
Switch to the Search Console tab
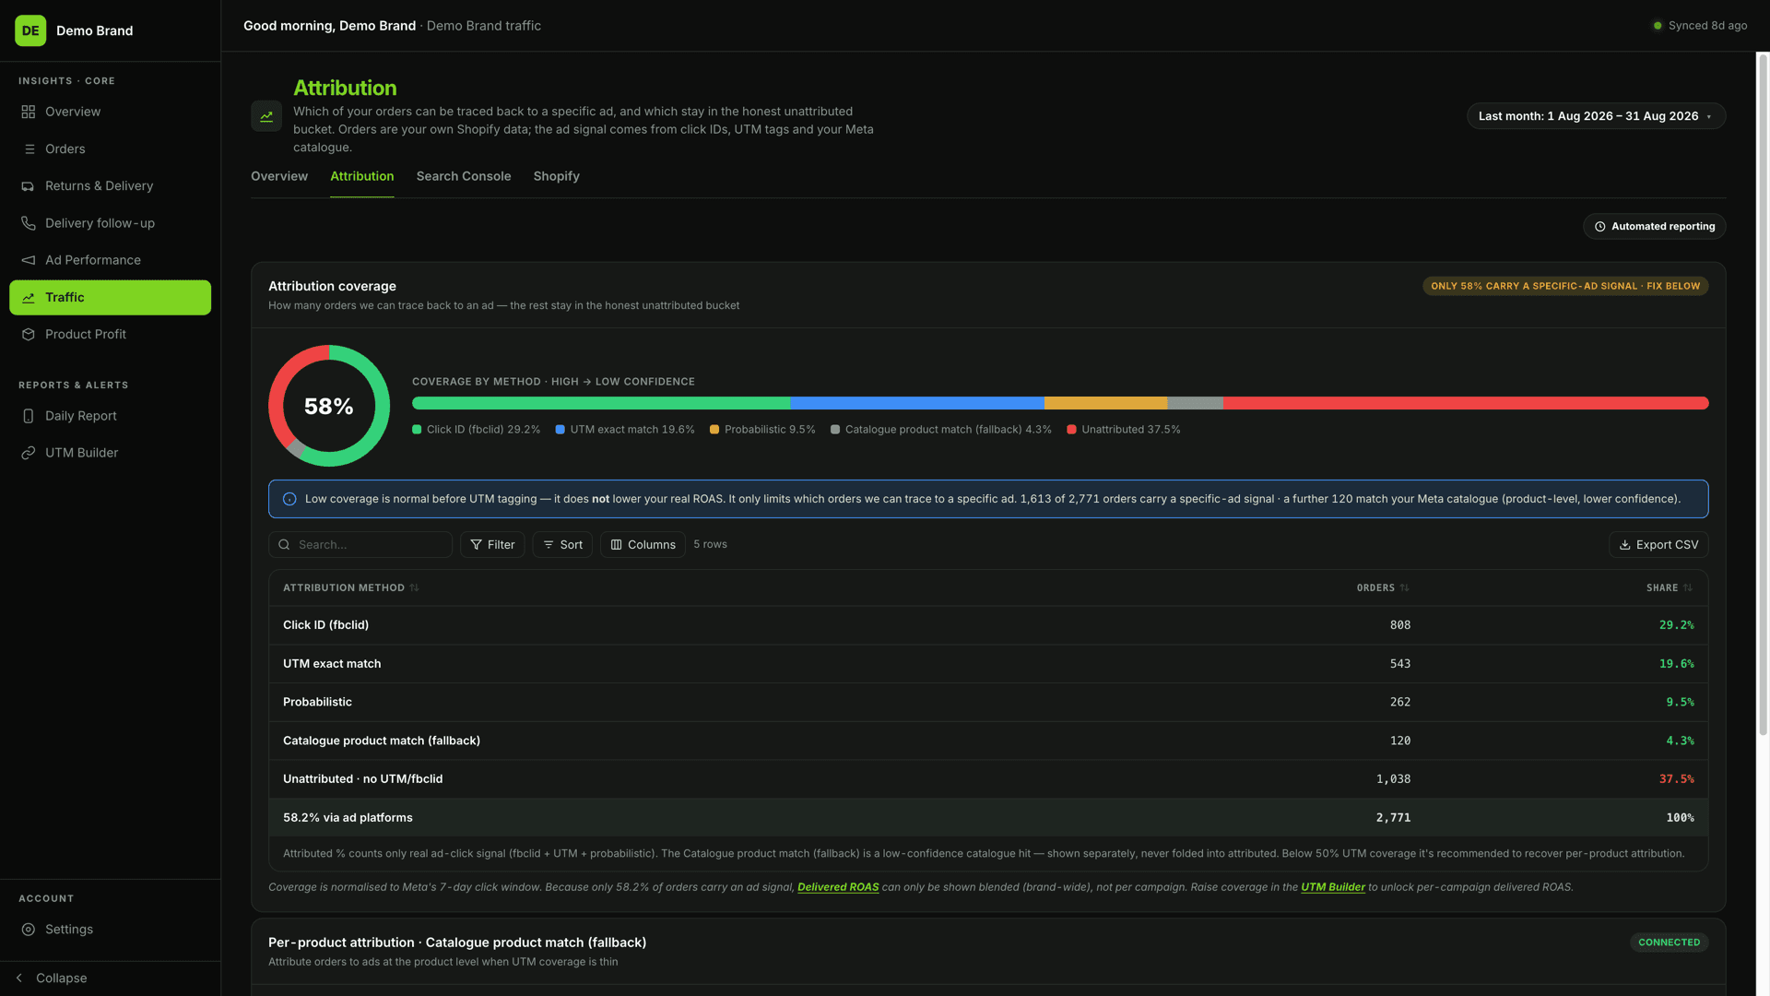tap(464, 176)
